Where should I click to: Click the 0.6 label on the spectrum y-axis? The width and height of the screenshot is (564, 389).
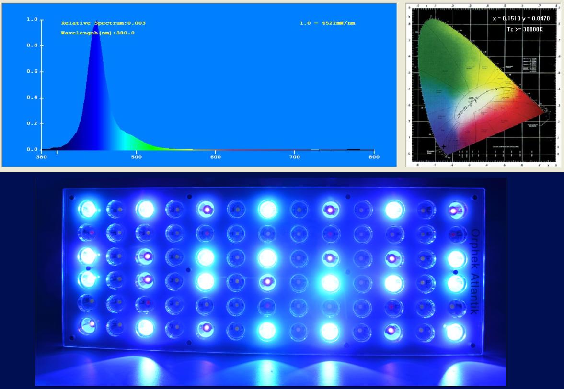32,71
